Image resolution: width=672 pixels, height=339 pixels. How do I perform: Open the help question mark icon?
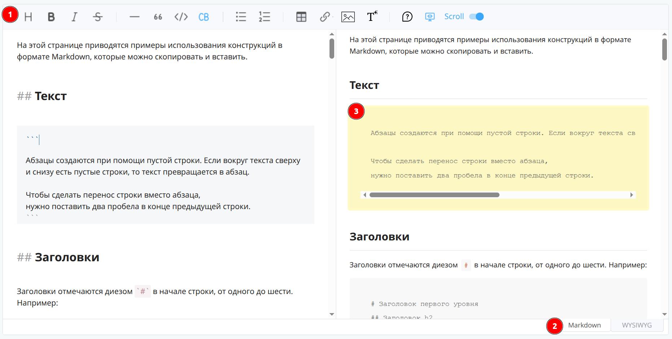point(407,17)
